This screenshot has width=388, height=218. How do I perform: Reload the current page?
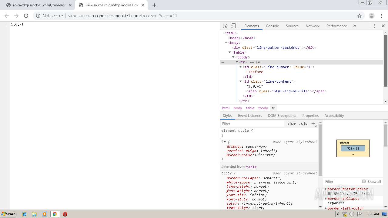click(26, 16)
